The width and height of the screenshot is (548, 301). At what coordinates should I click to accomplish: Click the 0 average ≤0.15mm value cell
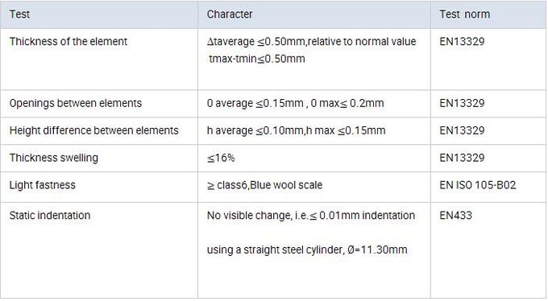[314, 103]
